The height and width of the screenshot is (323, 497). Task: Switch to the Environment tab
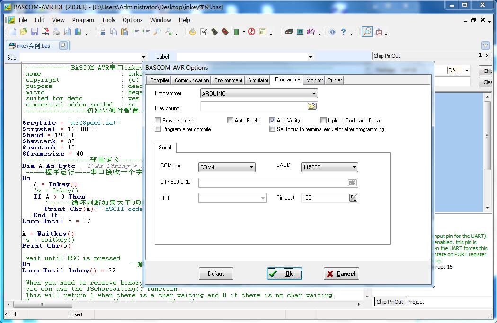point(228,80)
